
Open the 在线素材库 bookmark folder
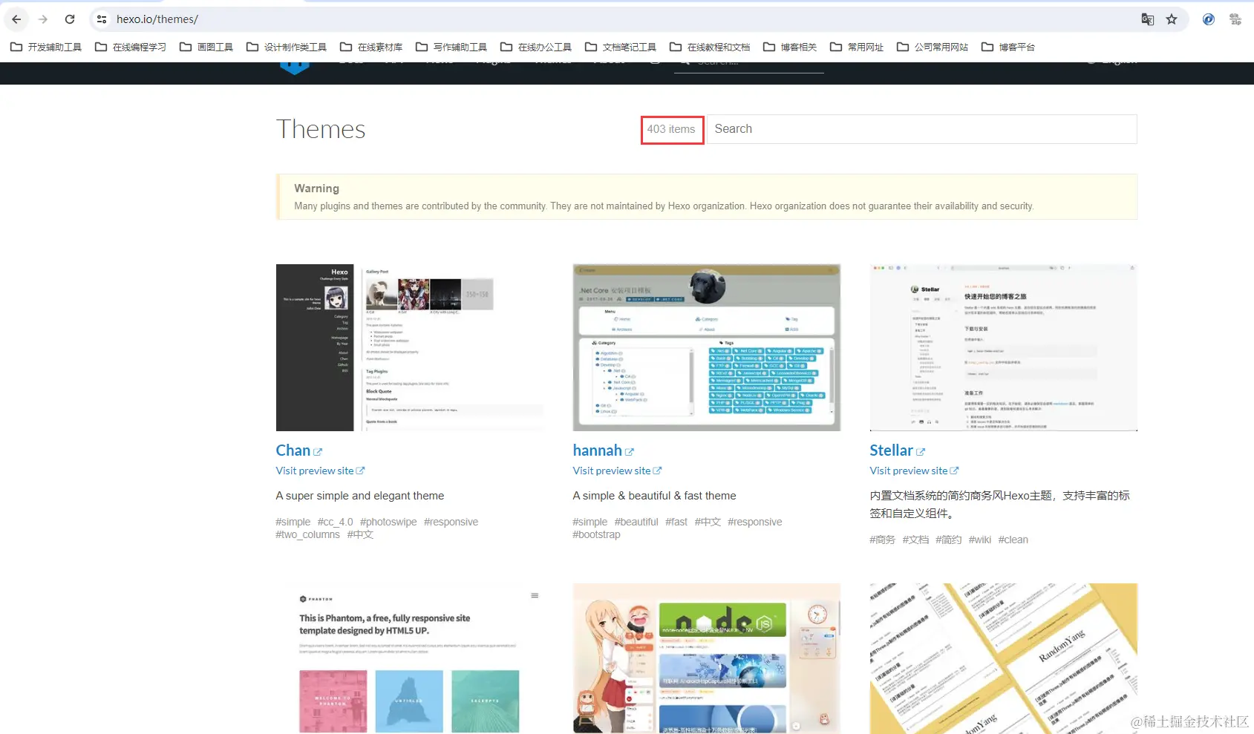coord(371,47)
